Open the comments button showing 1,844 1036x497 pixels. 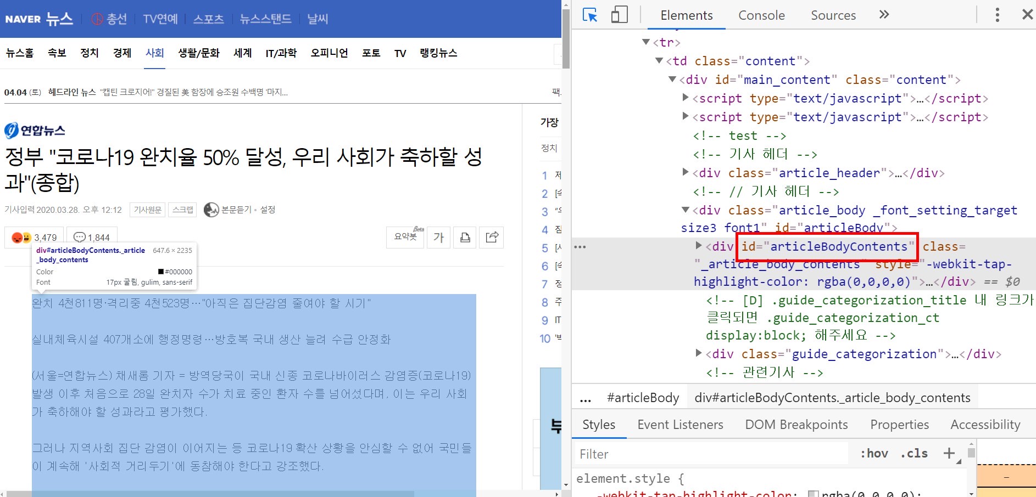click(x=92, y=238)
